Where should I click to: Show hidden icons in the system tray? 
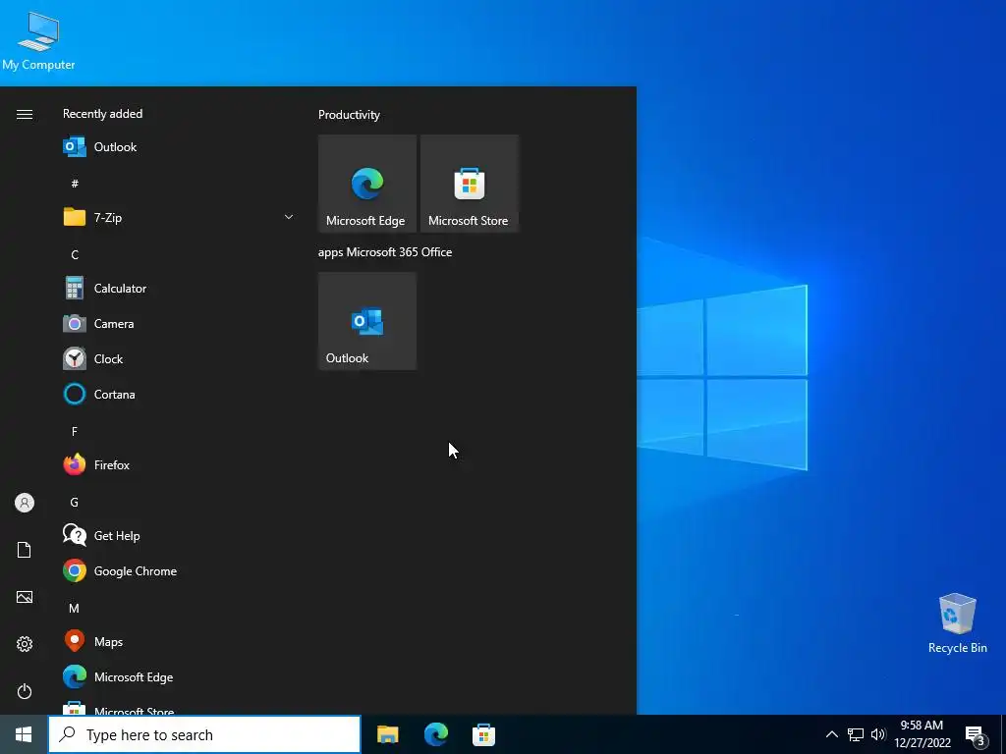831,734
